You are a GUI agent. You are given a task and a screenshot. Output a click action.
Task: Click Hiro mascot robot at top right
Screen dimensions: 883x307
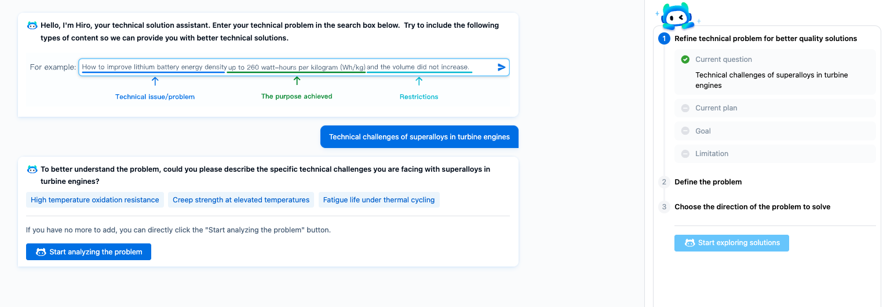coord(677,16)
